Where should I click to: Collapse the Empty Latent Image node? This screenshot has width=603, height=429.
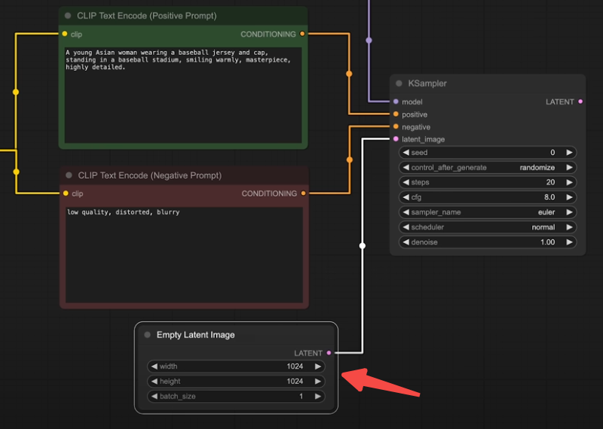(x=147, y=335)
